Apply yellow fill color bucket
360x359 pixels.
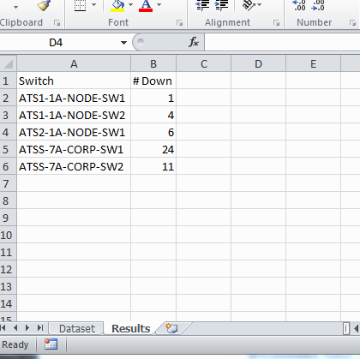[x=117, y=6]
